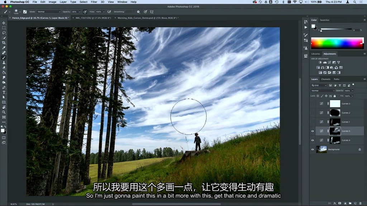Delete layer with trash icon
This screenshot has height=206, width=367.
361,203
